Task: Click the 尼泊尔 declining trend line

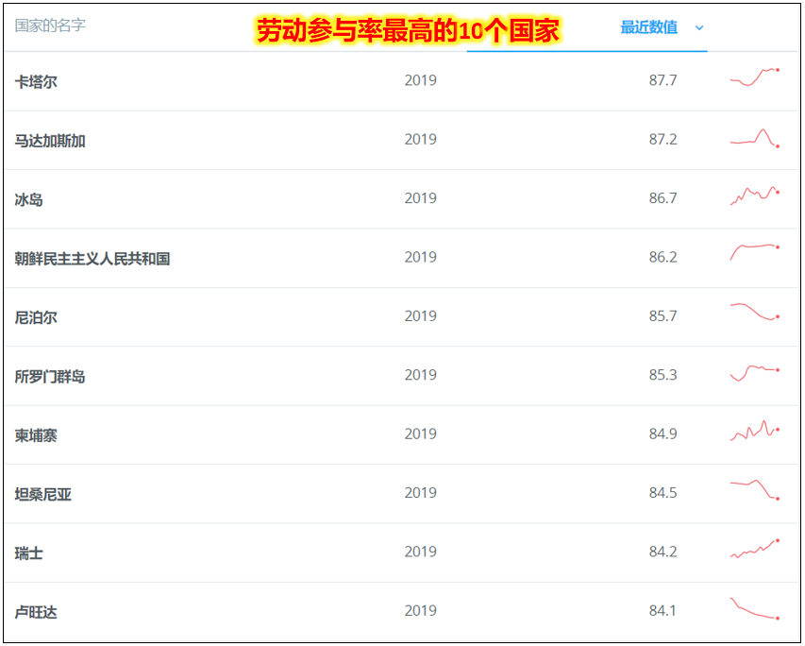Action: (752, 312)
